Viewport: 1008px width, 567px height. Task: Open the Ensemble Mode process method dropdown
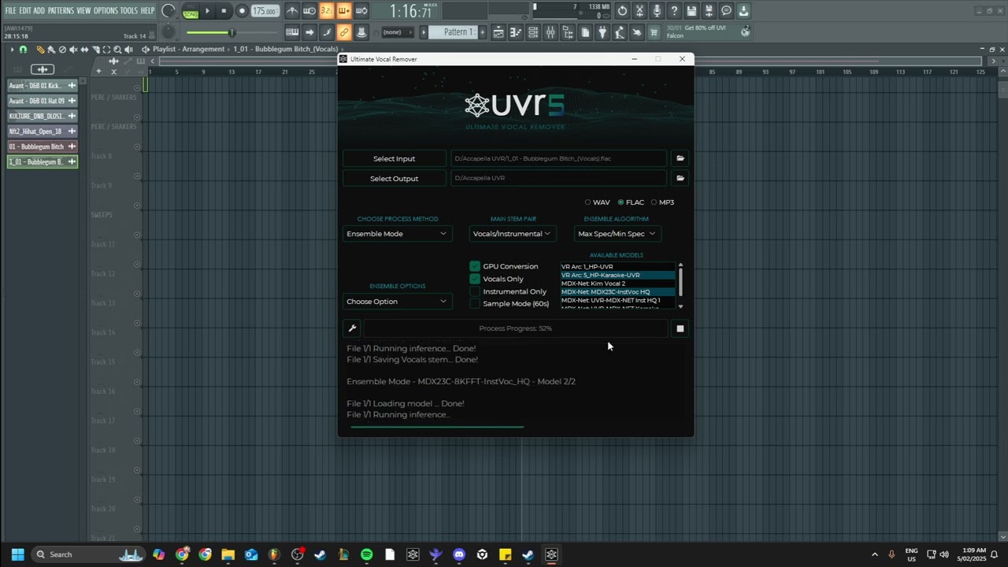pyautogui.click(x=397, y=234)
